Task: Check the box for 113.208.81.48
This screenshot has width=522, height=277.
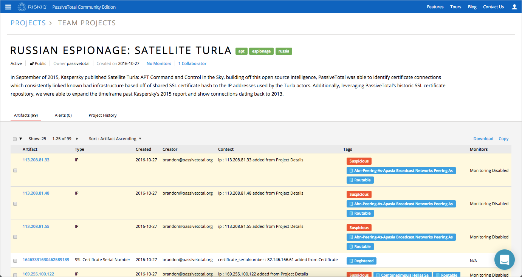Action: [x=15, y=204]
